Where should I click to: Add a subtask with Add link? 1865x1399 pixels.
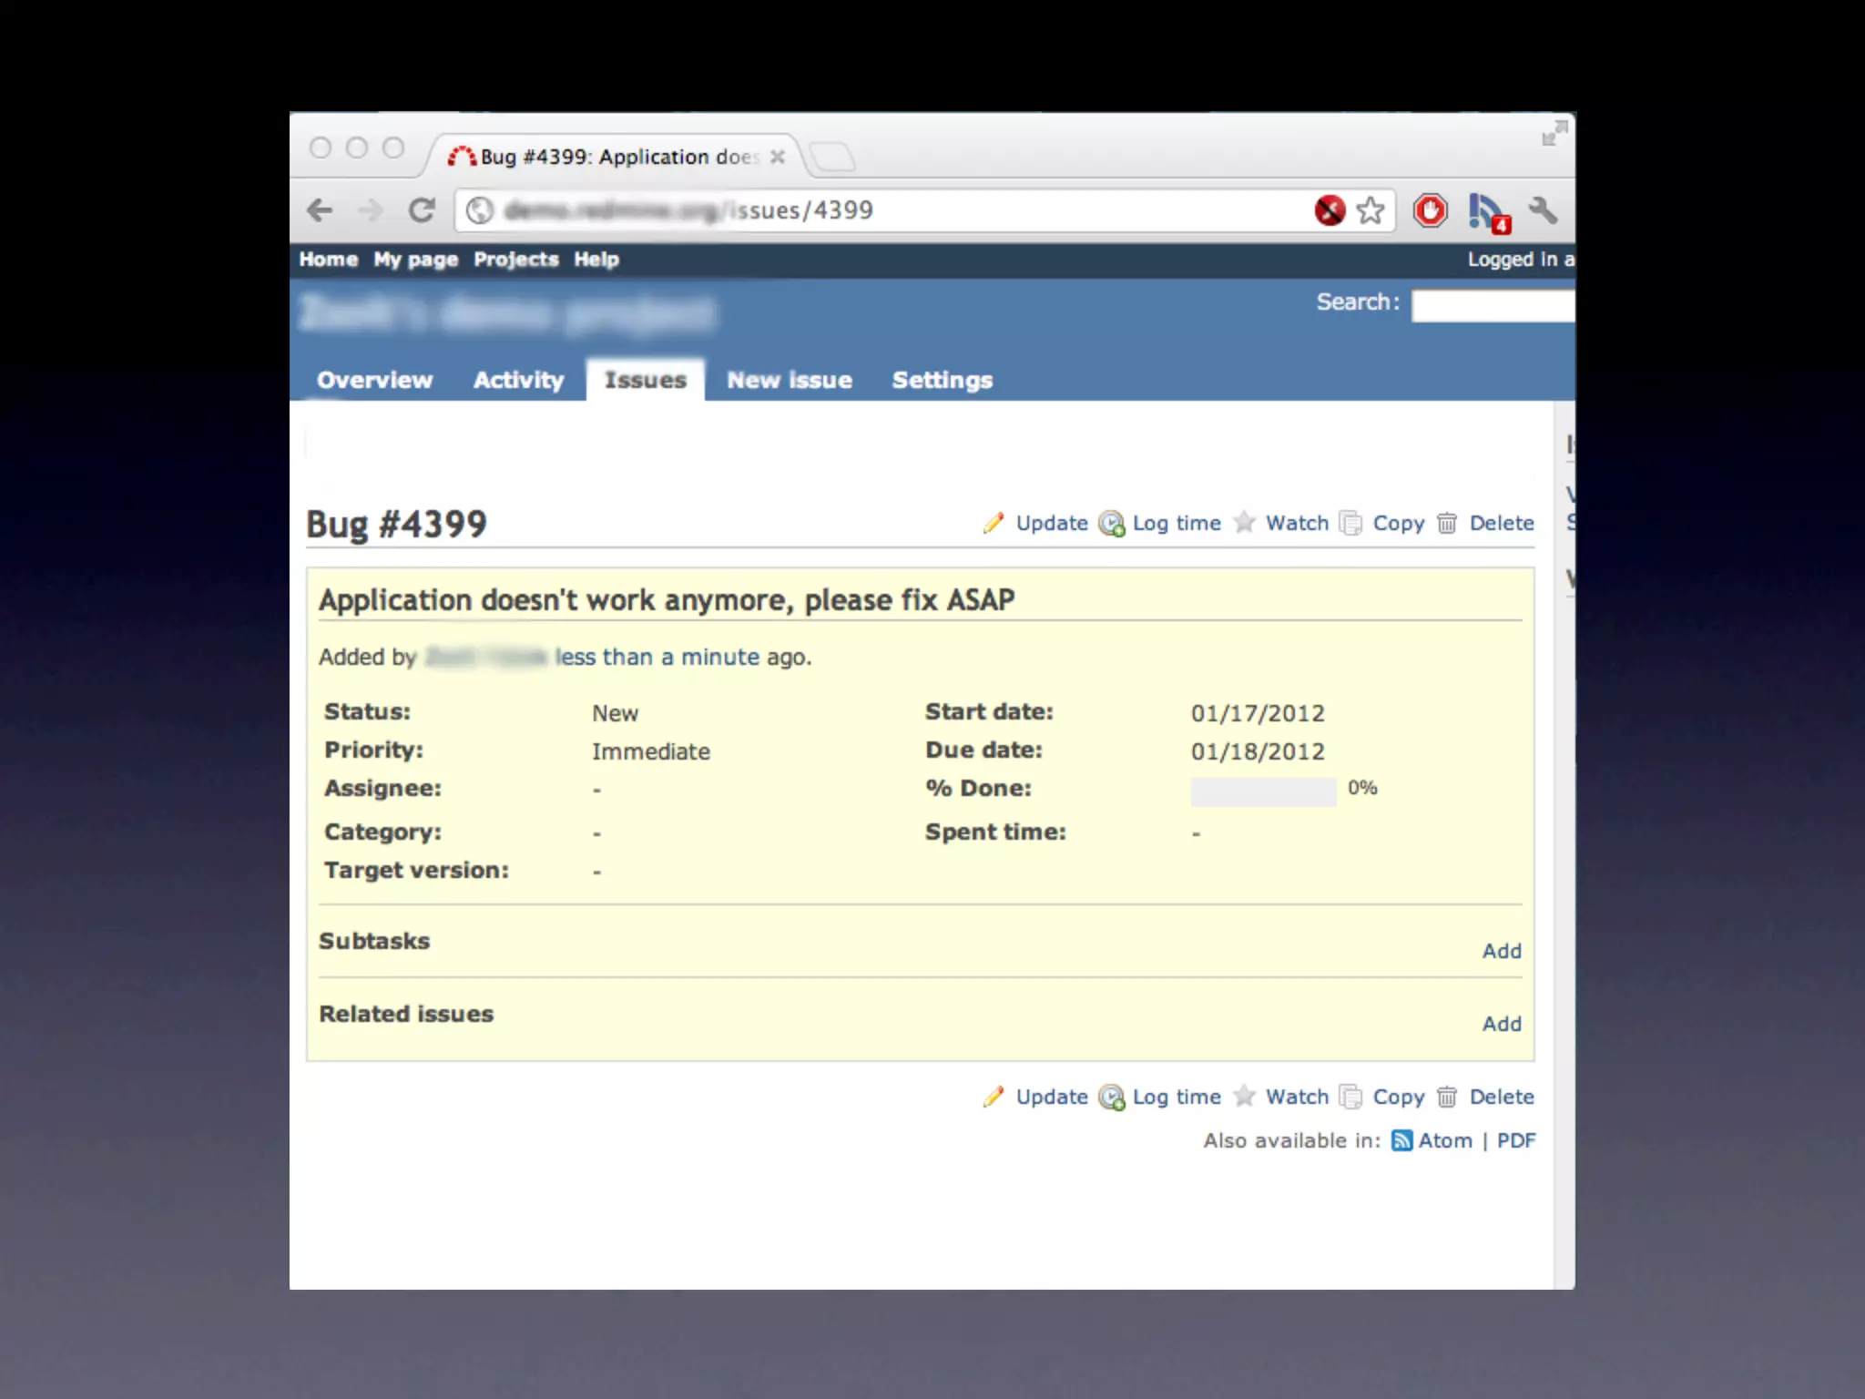pyautogui.click(x=1501, y=950)
